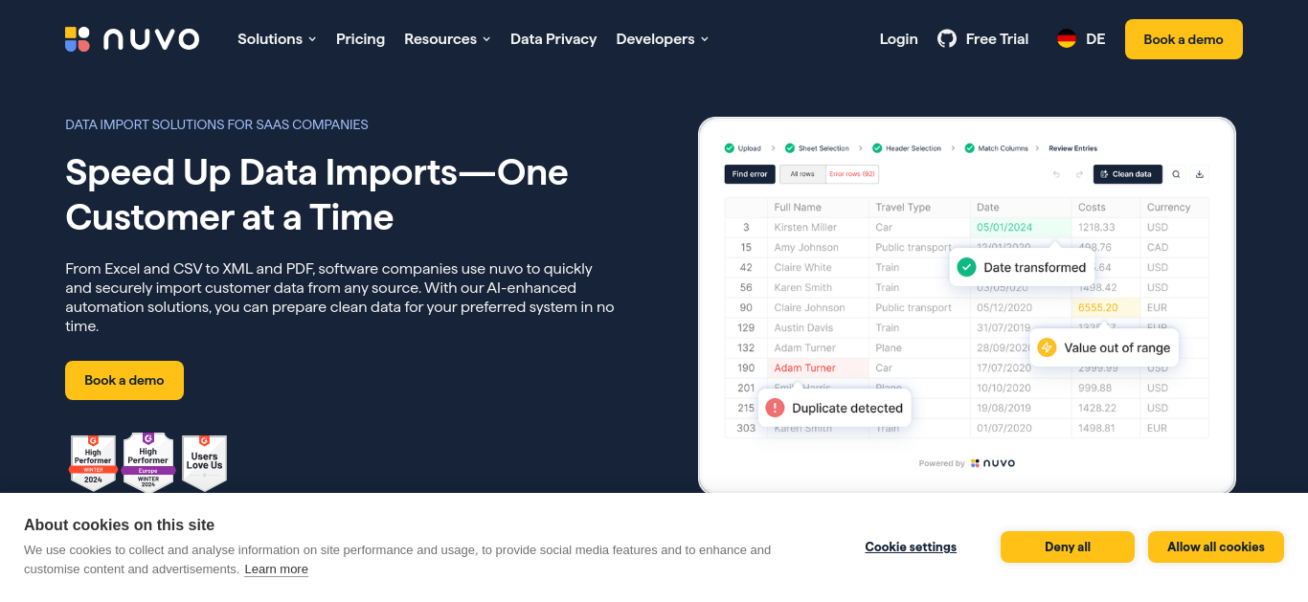The image size is (1308, 602).
Task: Go to Login
Action: point(898,39)
